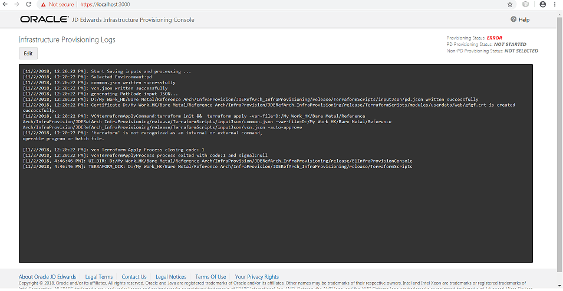The image size is (563, 291).
Task: Click the Help question mark icon
Action: pos(513,19)
